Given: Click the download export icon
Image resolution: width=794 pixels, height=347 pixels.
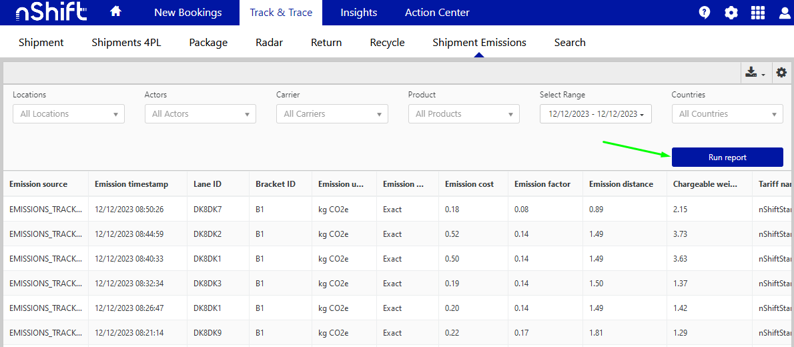Looking at the screenshot, I should tap(754, 73).
